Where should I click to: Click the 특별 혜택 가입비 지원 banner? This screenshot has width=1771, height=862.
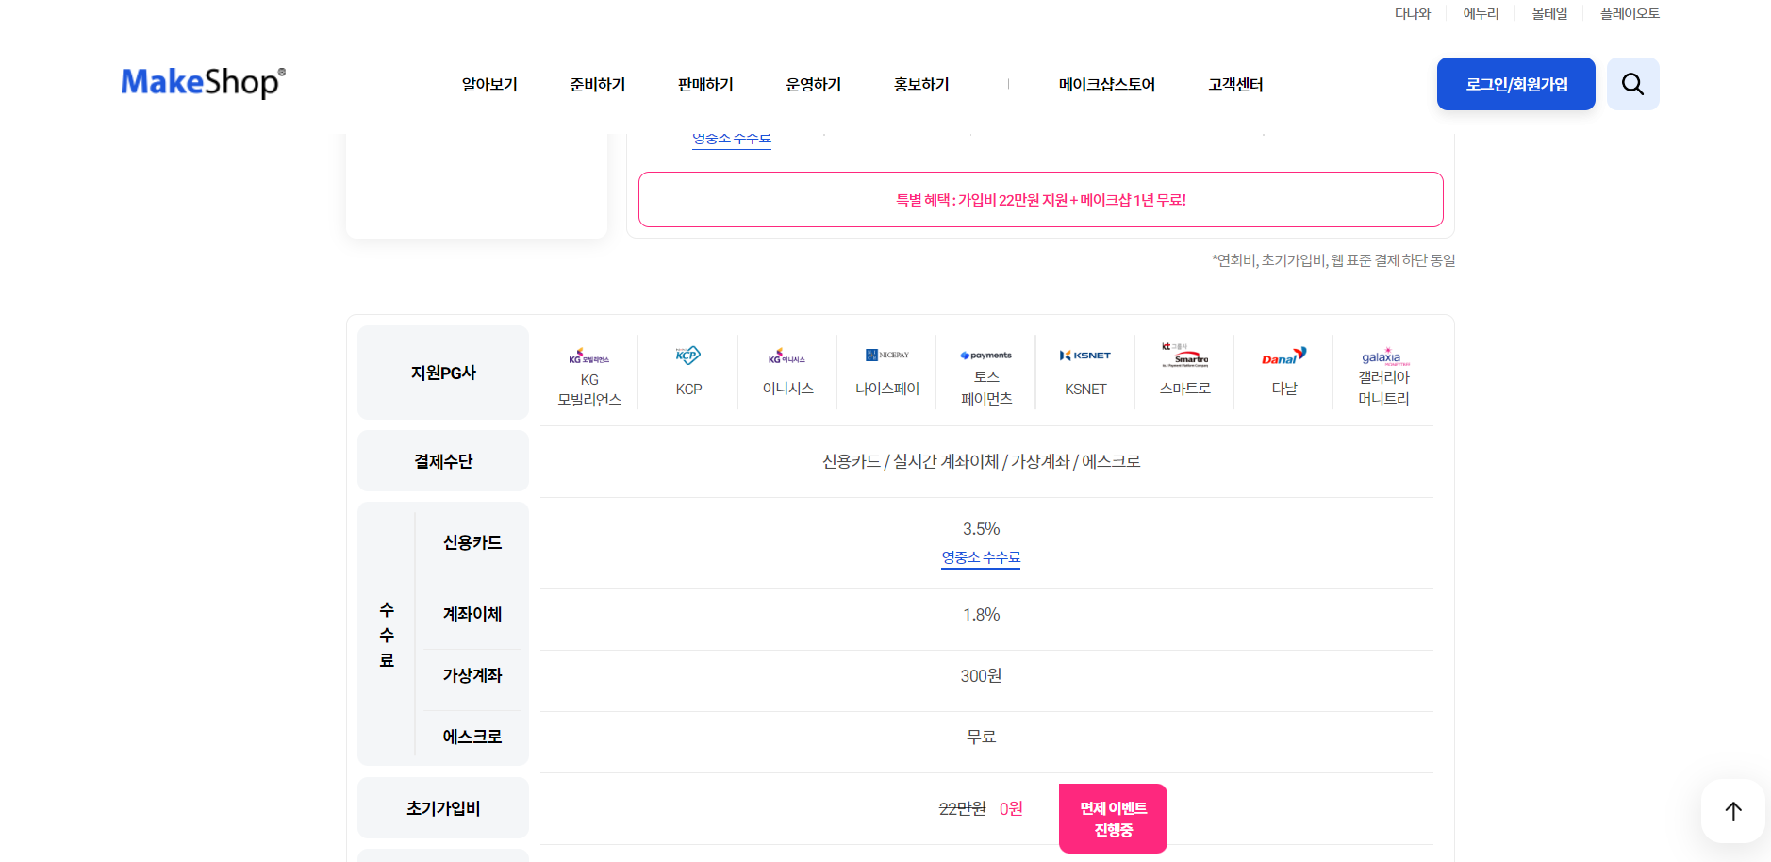[1041, 199]
